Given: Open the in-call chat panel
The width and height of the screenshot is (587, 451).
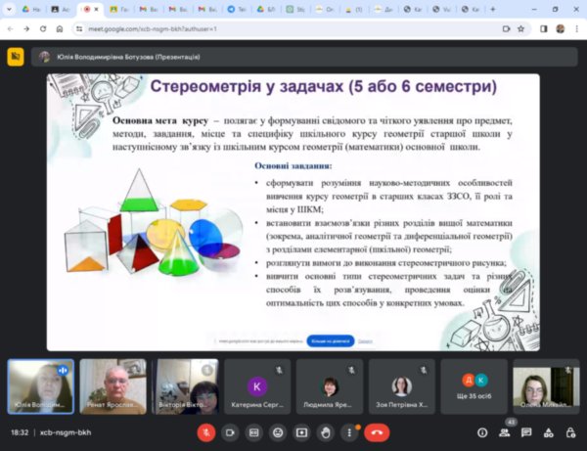Looking at the screenshot, I should click(x=526, y=431).
